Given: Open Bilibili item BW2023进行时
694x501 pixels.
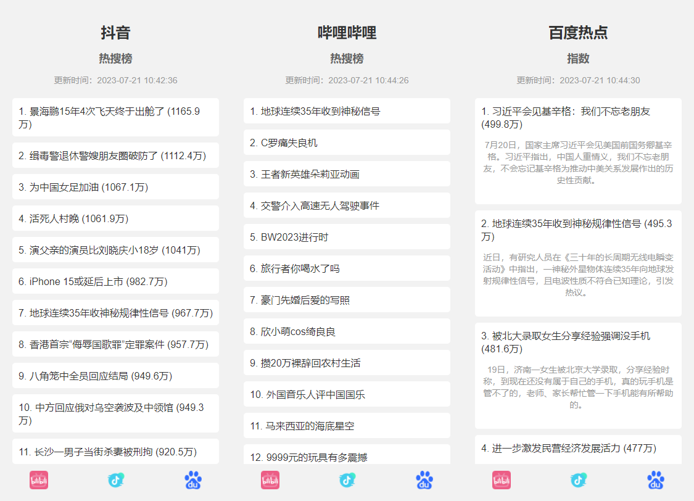Looking at the screenshot, I should point(347,237).
